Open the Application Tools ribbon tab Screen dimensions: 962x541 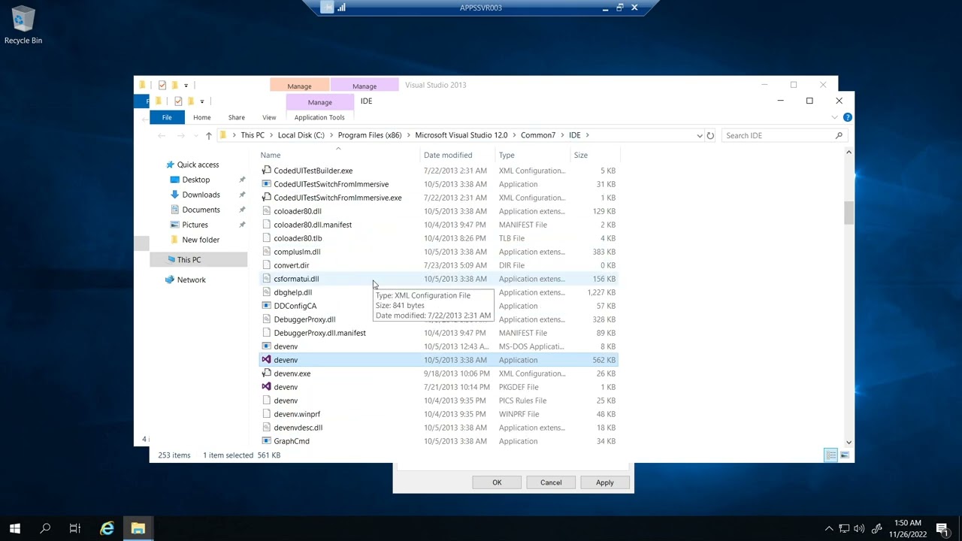tap(319, 117)
